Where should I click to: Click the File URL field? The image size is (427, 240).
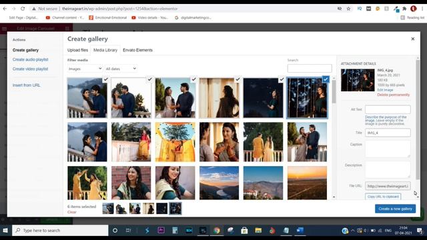pos(388,186)
